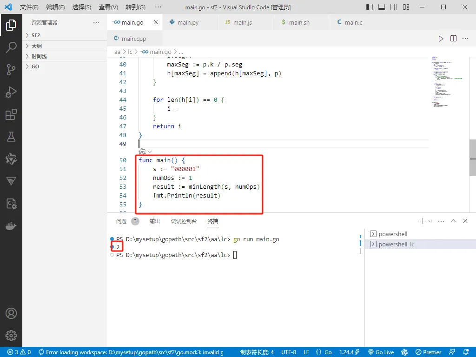Create a new terminal with plus icon
The width and height of the screenshot is (476, 357).
coord(422,221)
